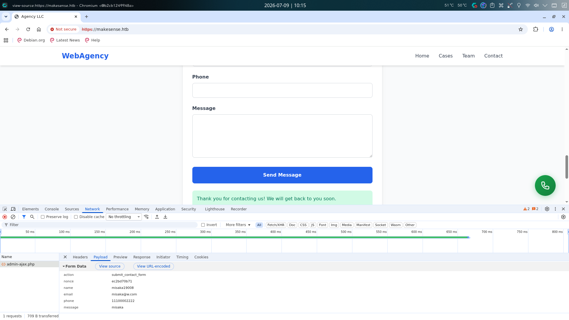Open network conditions wifi icon

[x=146, y=217]
